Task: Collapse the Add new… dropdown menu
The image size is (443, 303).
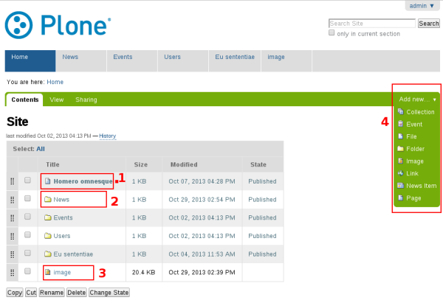Action: (417, 99)
